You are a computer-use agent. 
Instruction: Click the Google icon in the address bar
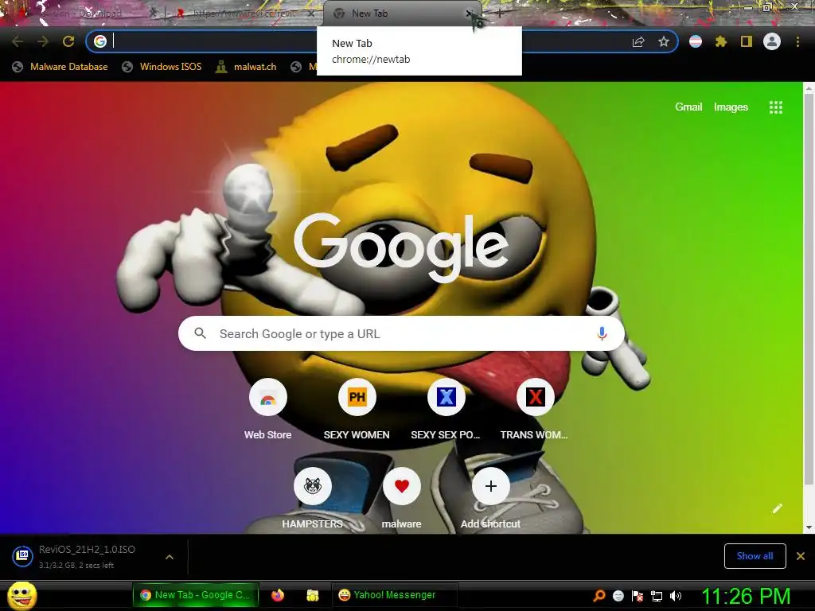tap(100, 41)
